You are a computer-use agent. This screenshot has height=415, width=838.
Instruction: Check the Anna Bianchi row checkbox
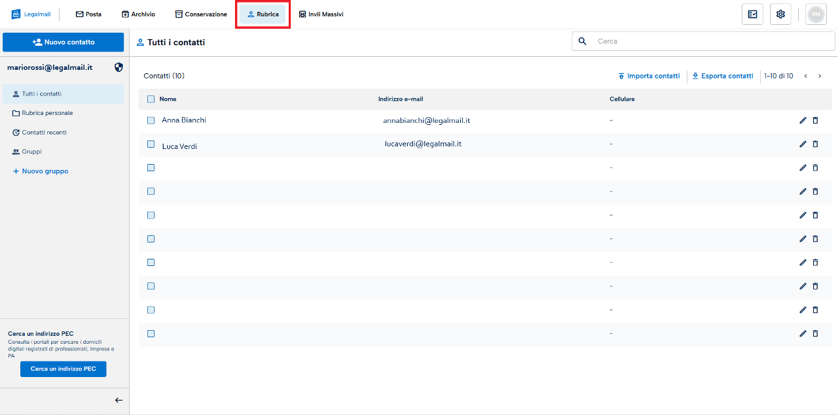(151, 120)
